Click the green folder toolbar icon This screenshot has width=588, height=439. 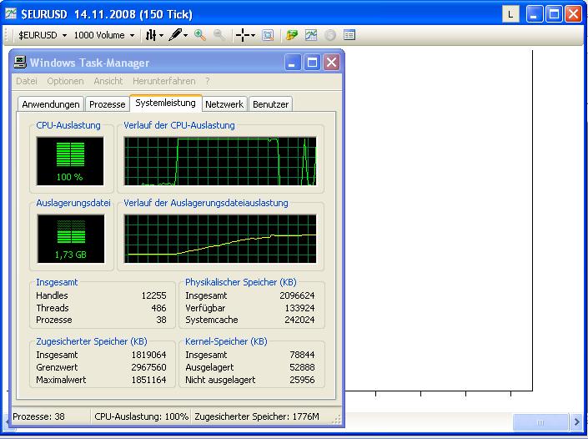pos(291,35)
